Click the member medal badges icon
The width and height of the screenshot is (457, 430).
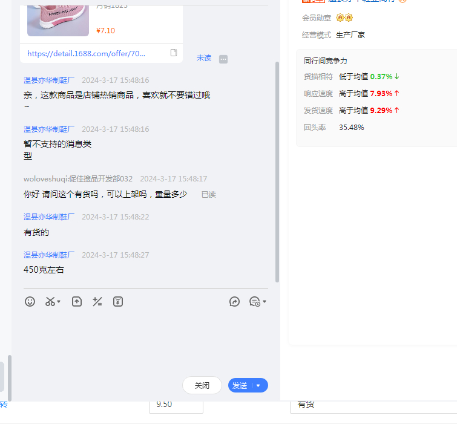tap(344, 18)
